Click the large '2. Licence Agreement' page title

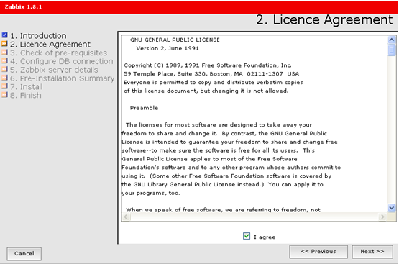(x=324, y=20)
